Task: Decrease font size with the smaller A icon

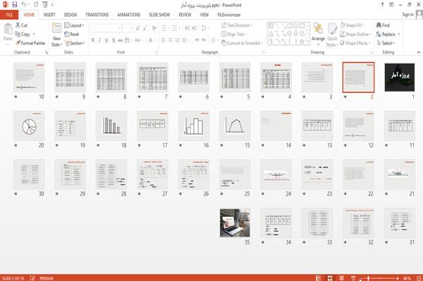Action: (x=145, y=28)
